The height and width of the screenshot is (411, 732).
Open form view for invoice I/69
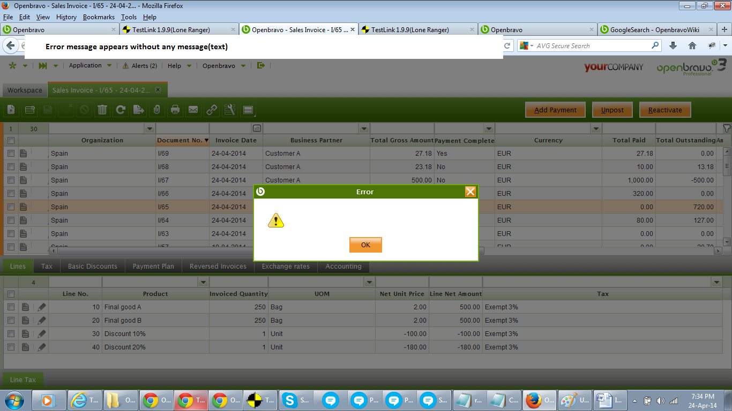24,154
